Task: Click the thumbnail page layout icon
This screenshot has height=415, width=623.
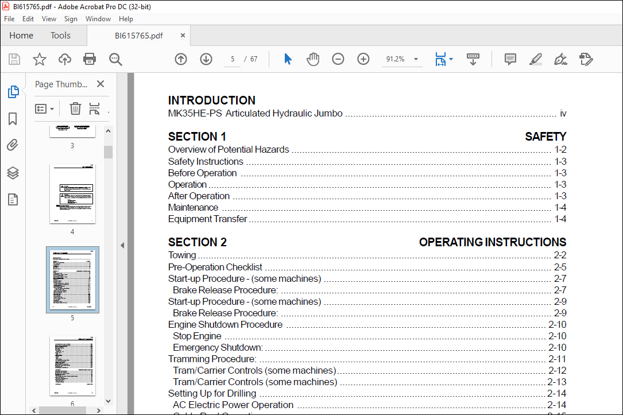Action: 94,108
